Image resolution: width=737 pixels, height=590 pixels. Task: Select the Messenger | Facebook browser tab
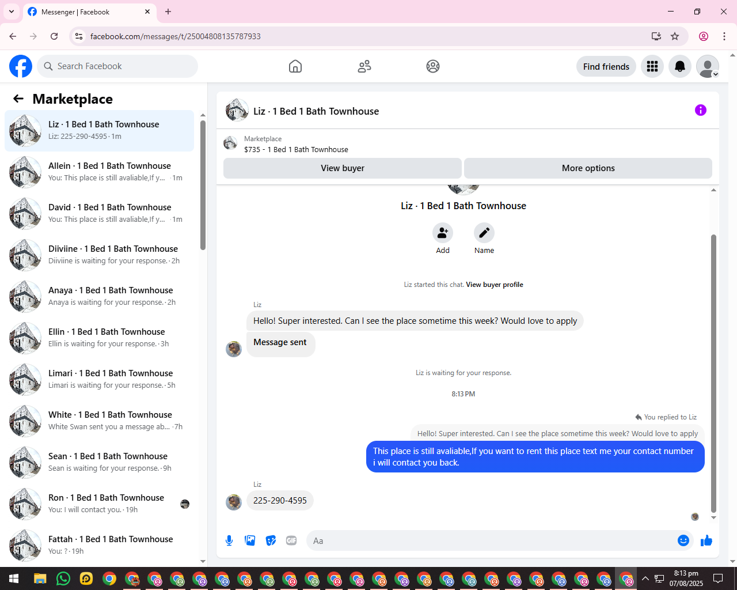click(x=89, y=12)
